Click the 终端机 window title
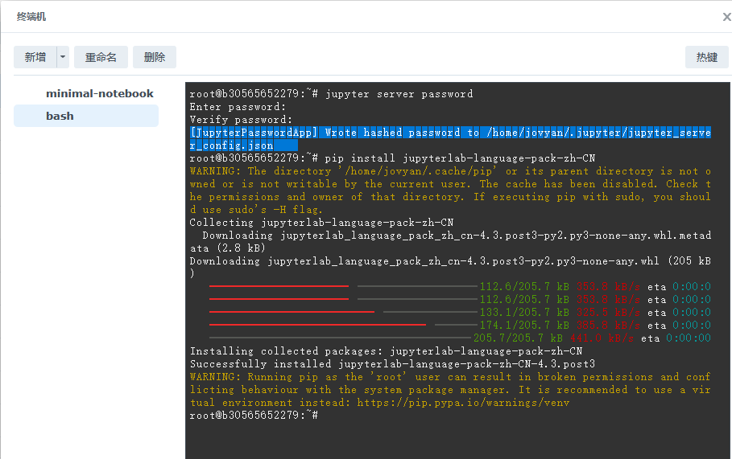This screenshot has width=732, height=459. coord(31,17)
